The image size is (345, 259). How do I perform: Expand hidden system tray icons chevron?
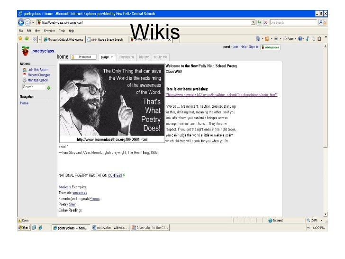[x=308, y=228]
